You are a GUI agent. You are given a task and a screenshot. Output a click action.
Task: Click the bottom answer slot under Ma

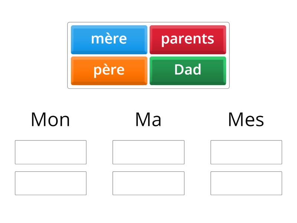pyautogui.click(x=148, y=183)
